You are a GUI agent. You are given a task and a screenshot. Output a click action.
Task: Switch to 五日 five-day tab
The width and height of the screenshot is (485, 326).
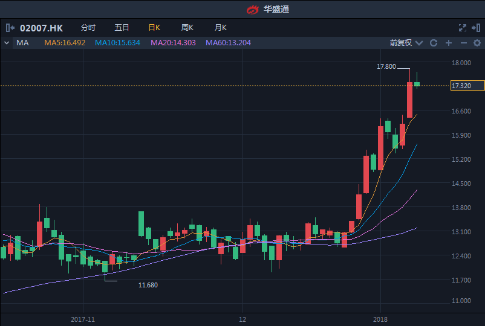(x=122, y=28)
